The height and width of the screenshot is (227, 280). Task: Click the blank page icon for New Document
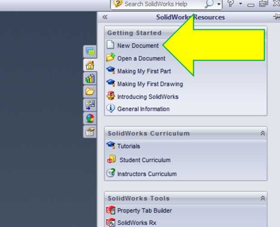click(x=110, y=45)
